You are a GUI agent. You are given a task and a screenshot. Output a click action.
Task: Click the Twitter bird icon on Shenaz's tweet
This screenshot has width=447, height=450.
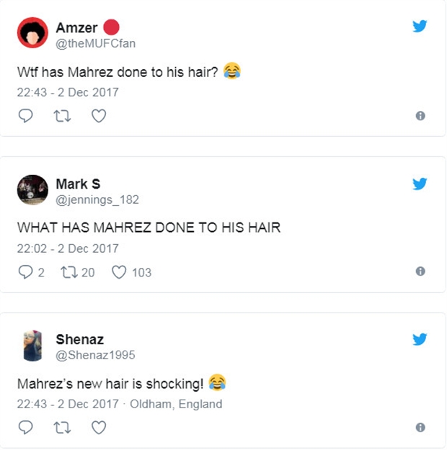[420, 339]
